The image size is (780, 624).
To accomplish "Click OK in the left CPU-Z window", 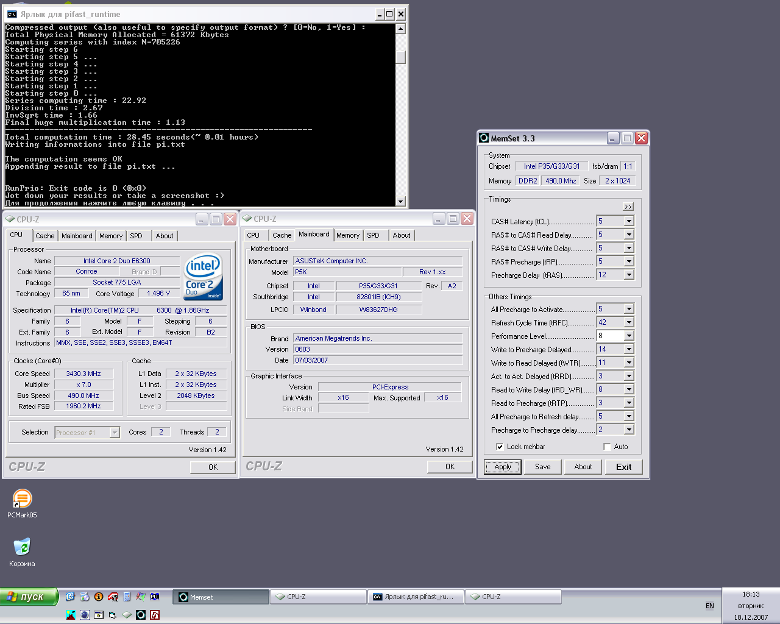I will point(213,467).
